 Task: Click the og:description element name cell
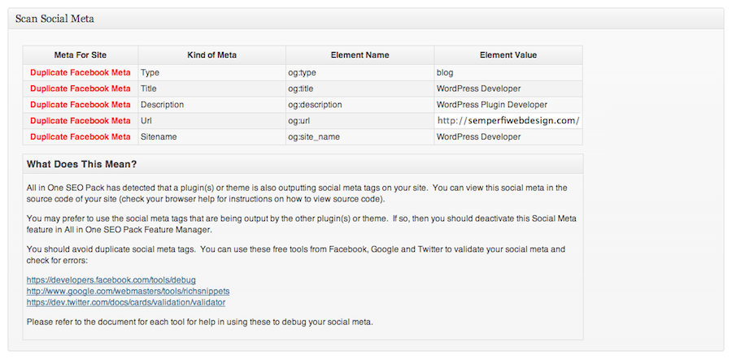click(315, 105)
